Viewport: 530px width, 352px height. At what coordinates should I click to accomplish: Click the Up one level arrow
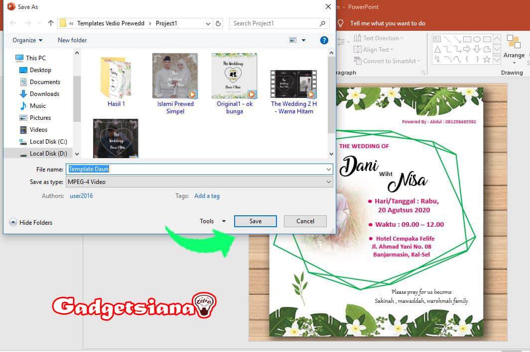50,23
